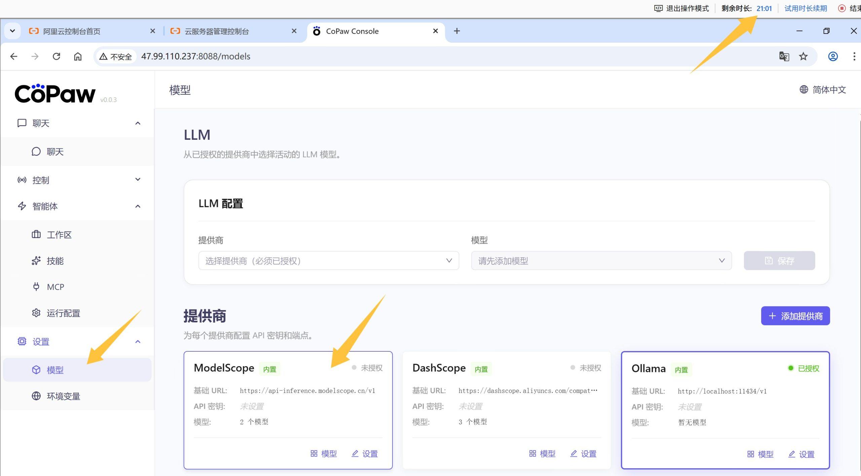The height and width of the screenshot is (476, 861).
Task: Click 模型 link on the DashScope card
Action: tap(542, 454)
